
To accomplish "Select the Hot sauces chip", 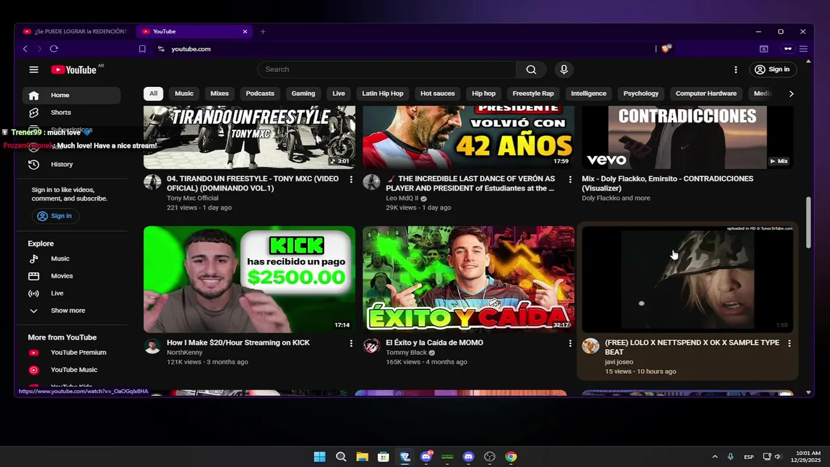I will (x=438, y=93).
